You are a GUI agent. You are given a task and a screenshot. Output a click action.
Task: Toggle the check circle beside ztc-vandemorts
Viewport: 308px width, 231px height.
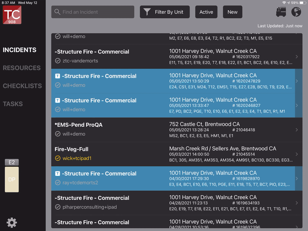coord(58,61)
